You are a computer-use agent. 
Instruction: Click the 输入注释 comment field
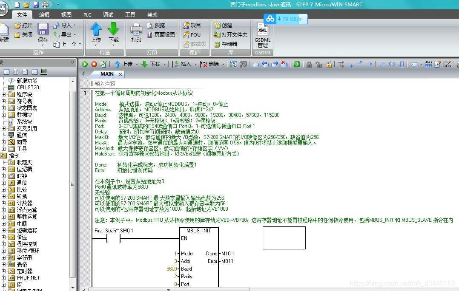point(105,84)
